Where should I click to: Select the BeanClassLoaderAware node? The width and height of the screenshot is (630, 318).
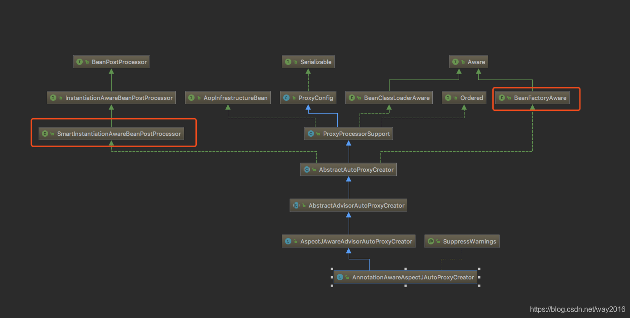(389, 98)
